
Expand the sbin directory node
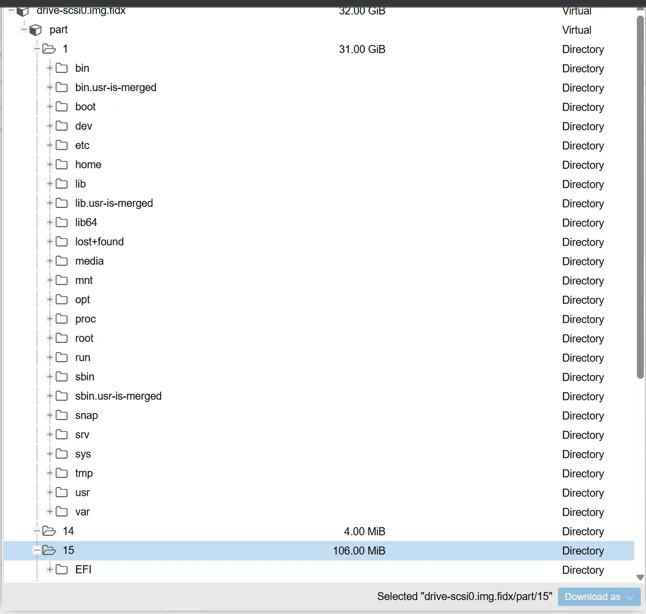[x=50, y=377]
